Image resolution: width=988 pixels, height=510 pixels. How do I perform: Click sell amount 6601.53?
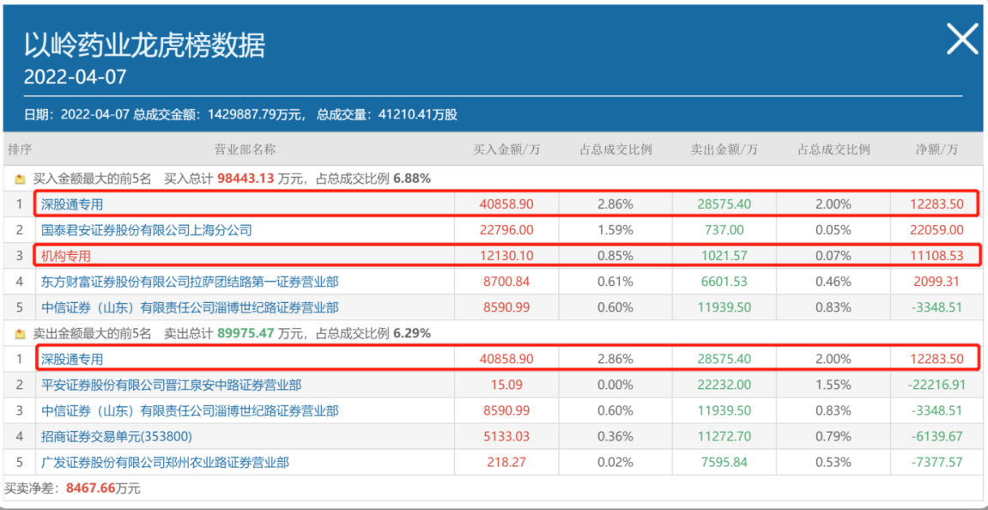[724, 282]
